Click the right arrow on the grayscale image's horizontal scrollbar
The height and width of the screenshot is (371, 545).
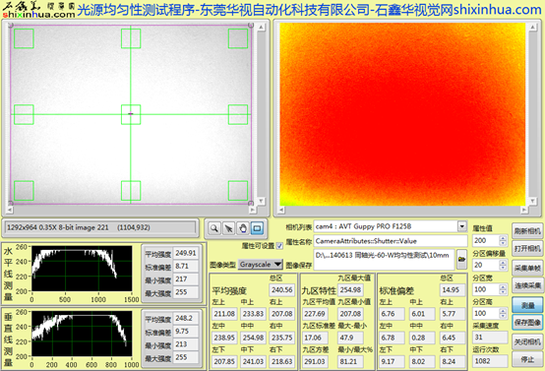pos(253,210)
